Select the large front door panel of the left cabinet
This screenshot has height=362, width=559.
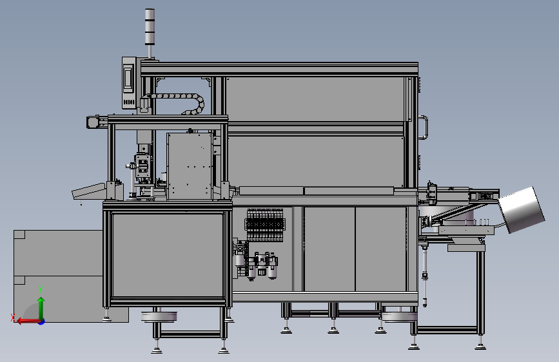pos(168,254)
